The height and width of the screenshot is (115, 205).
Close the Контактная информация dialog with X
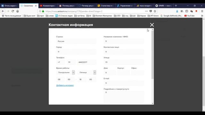click(152, 25)
